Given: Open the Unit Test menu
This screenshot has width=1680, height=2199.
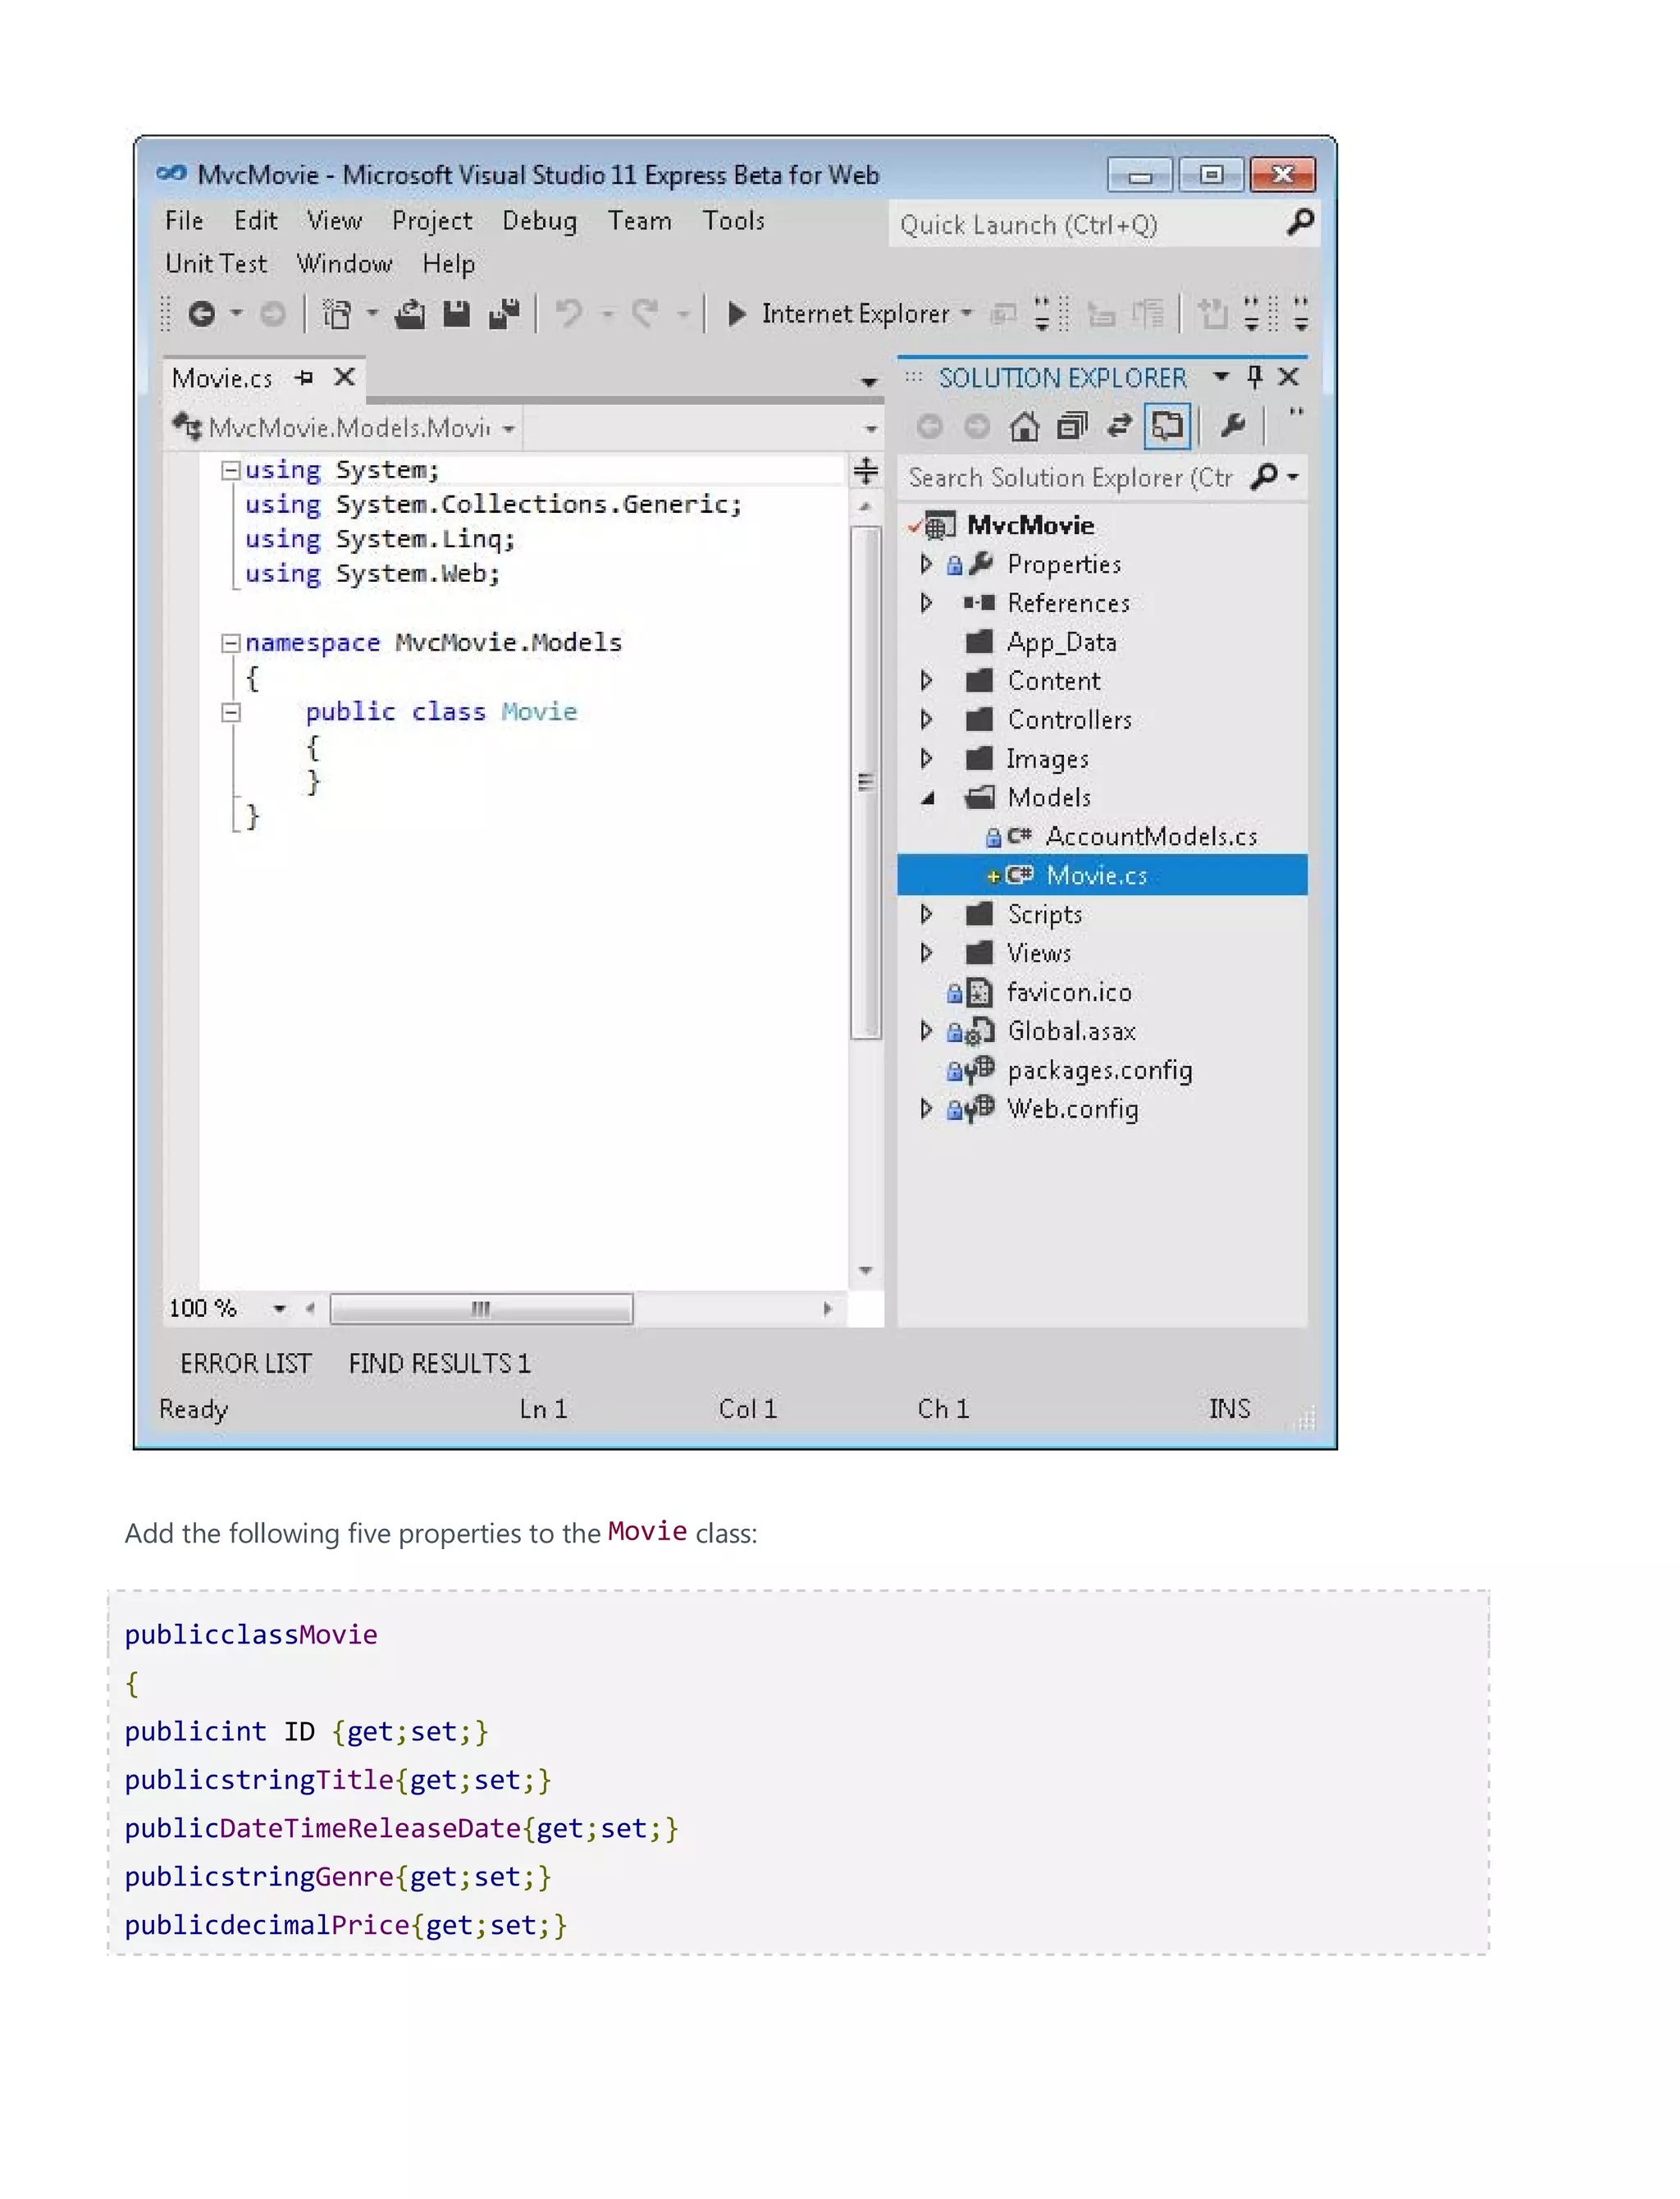Looking at the screenshot, I should click(x=216, y=264).
